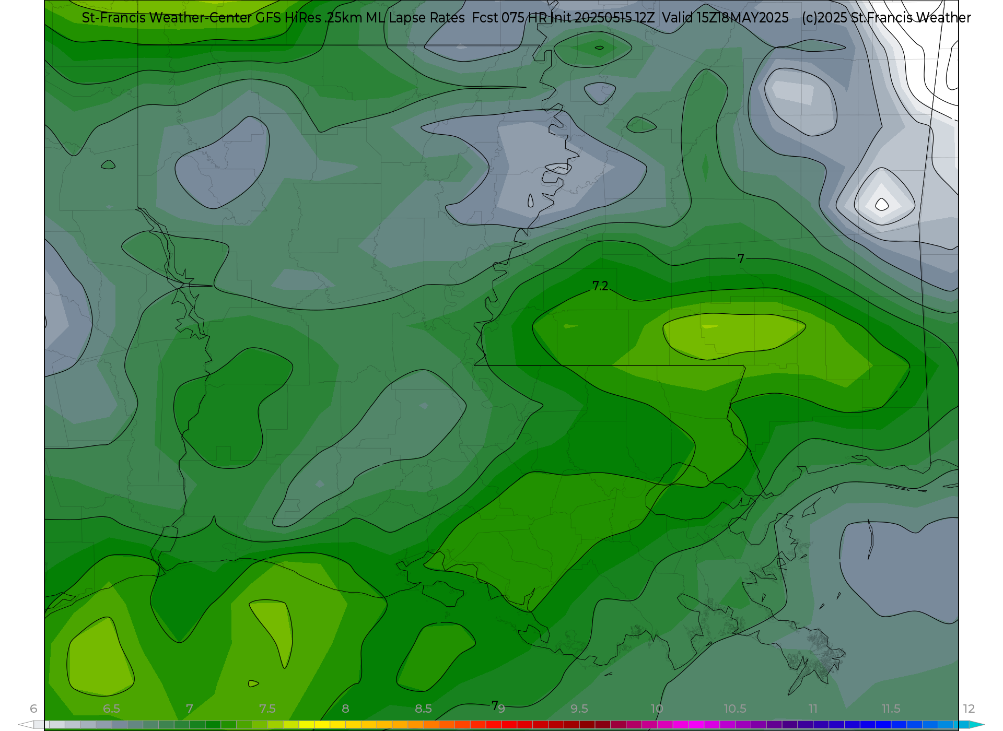Screen dimensions: 1003x731
Task: Click the colorbar tick label "11.5"
Action: [891, 709]
